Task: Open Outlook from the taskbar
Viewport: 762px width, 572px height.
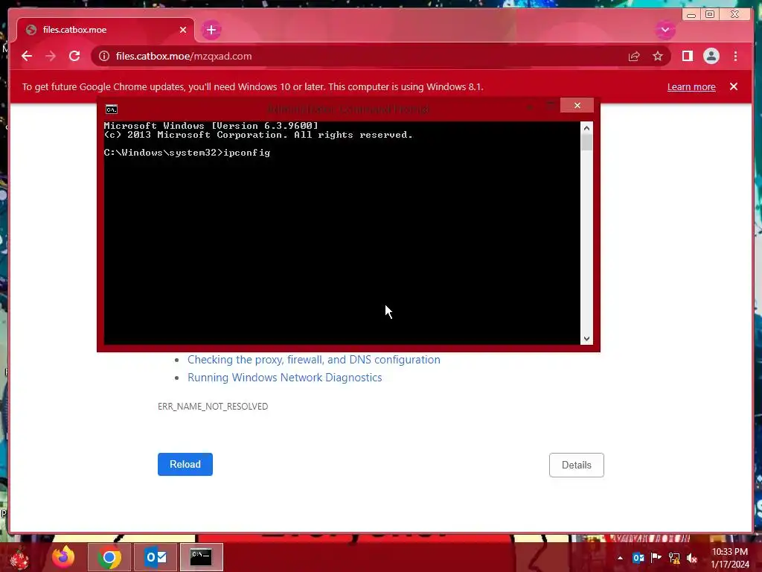Action: (156, 557)
